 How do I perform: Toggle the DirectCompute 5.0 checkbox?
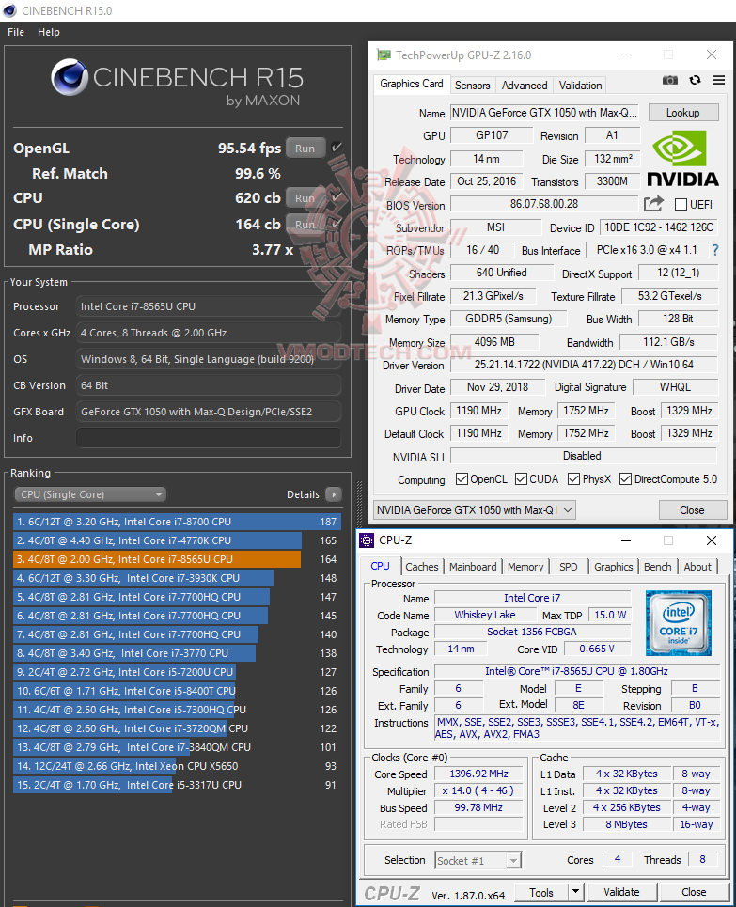tap(625, 479)
